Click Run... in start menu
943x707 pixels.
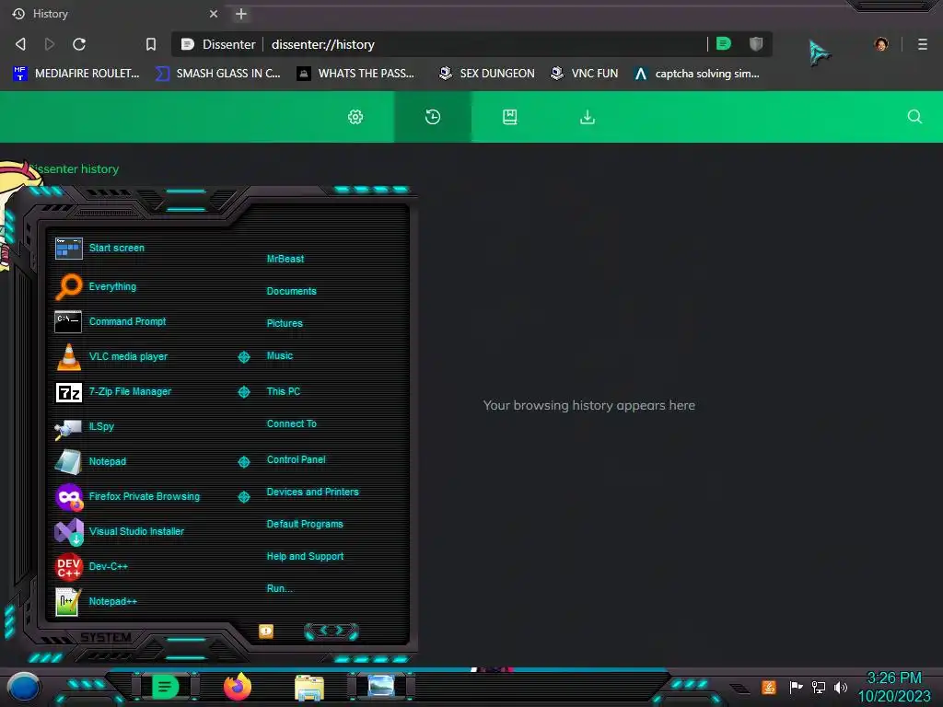pos(280,588)
